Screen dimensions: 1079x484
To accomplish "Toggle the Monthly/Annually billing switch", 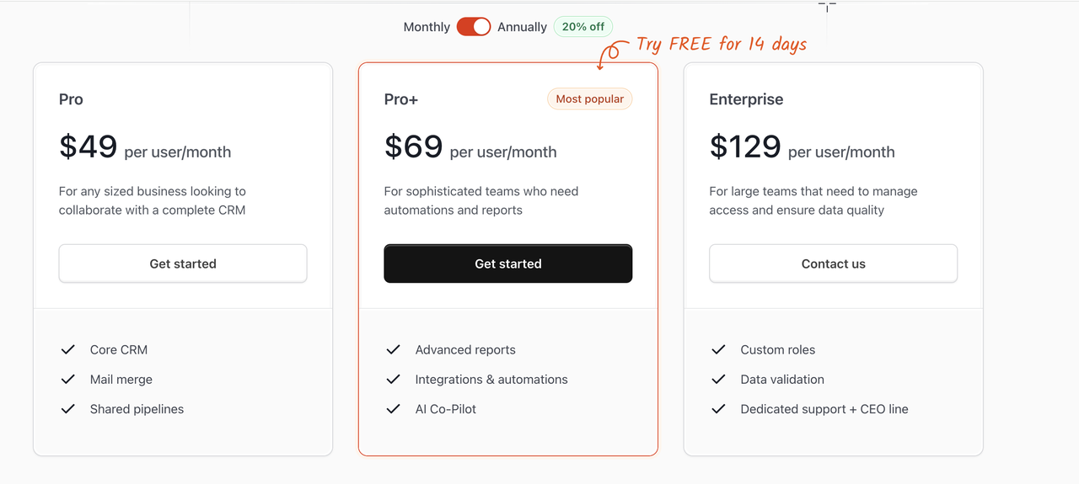I will click(473, 27).
